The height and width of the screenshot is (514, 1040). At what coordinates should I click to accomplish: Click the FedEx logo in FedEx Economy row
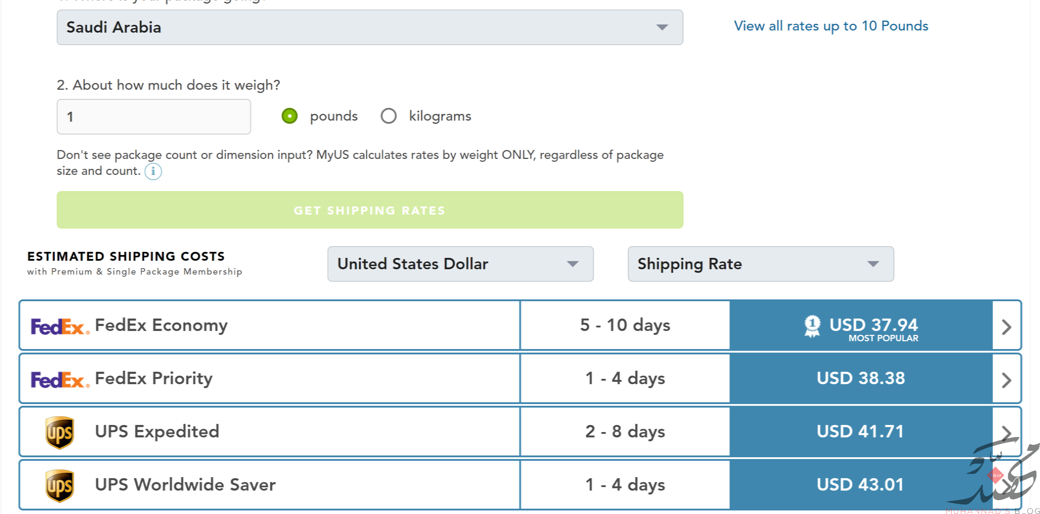tap(60, 327)
